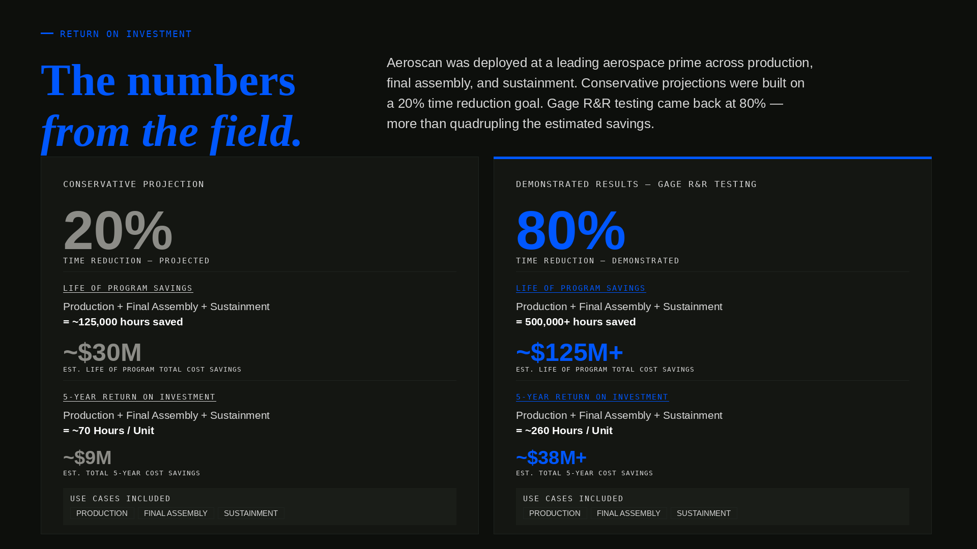The width and height of the screenshot is (977, 549).
Task: Select the Return on Investment section label
Action: click(126, 34)
